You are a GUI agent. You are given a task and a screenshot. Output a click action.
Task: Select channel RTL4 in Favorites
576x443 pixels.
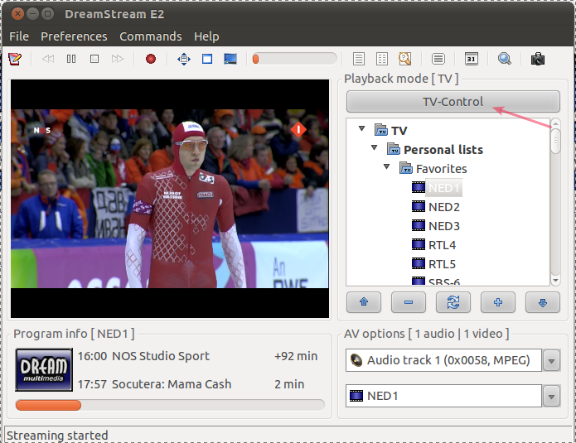442,245
